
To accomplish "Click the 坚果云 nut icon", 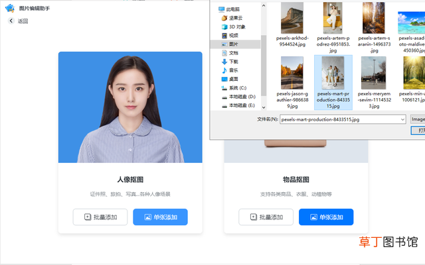I will click(224, 18).
